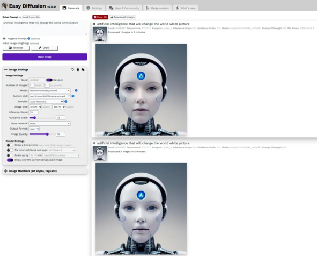Open the Sampler dropdown
The width and height of the screenshot is (317, 256).
[46, 102]
